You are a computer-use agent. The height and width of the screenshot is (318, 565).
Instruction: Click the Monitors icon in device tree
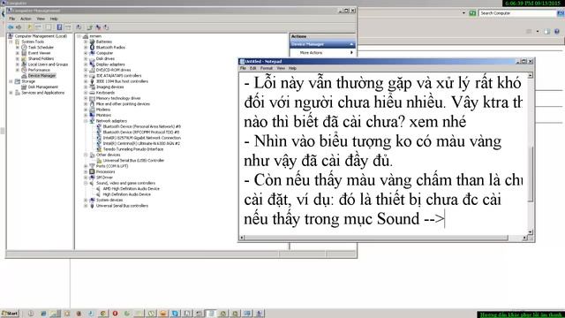pyautogui.click(x=92, y=115)
